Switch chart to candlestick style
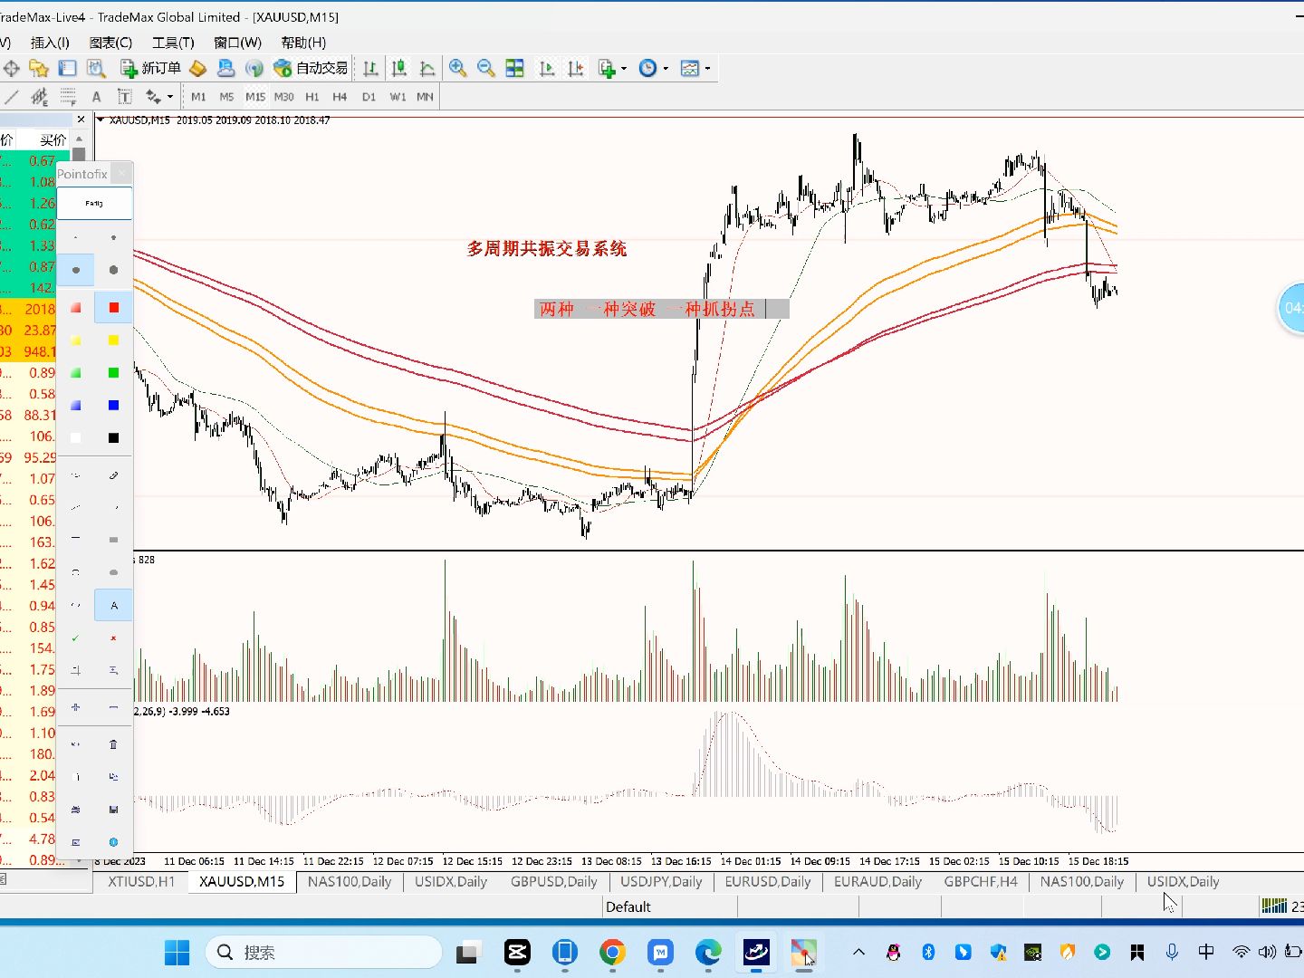This screenshot has height=978, width=1304. pos(398,68)
